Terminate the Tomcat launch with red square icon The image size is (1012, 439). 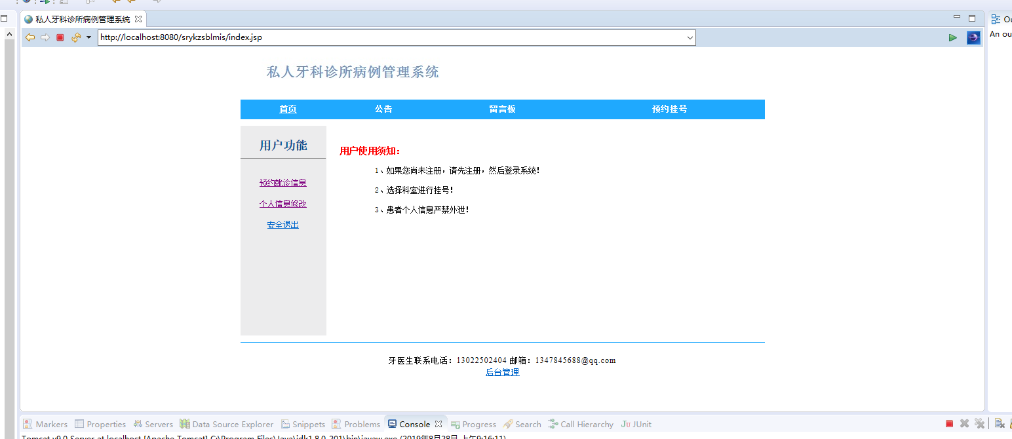949,423
